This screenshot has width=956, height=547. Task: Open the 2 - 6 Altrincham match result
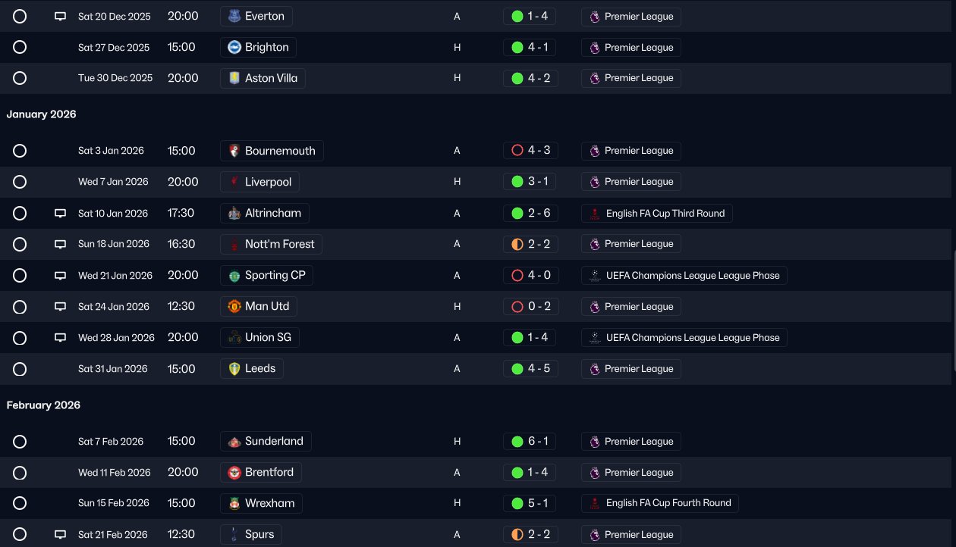(x=530, y=214)
